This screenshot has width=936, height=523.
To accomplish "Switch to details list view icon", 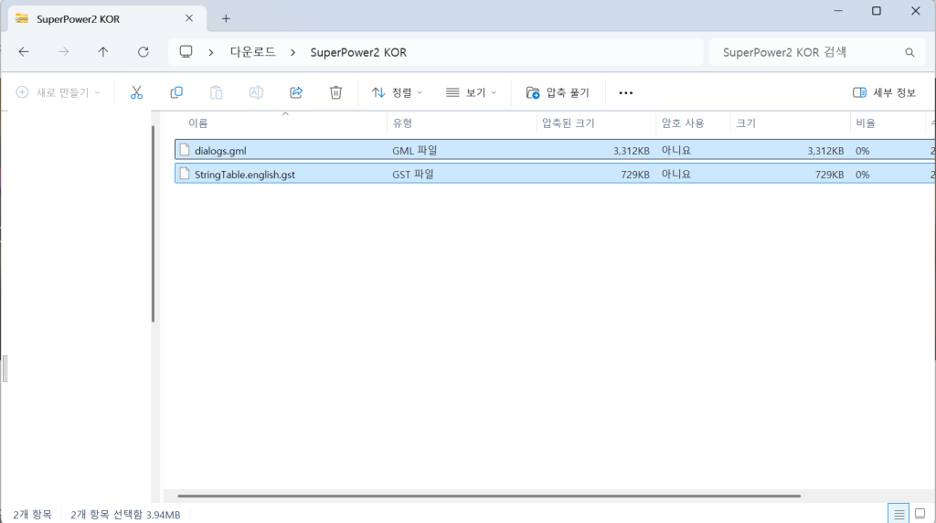I will (x=899, y=515).
